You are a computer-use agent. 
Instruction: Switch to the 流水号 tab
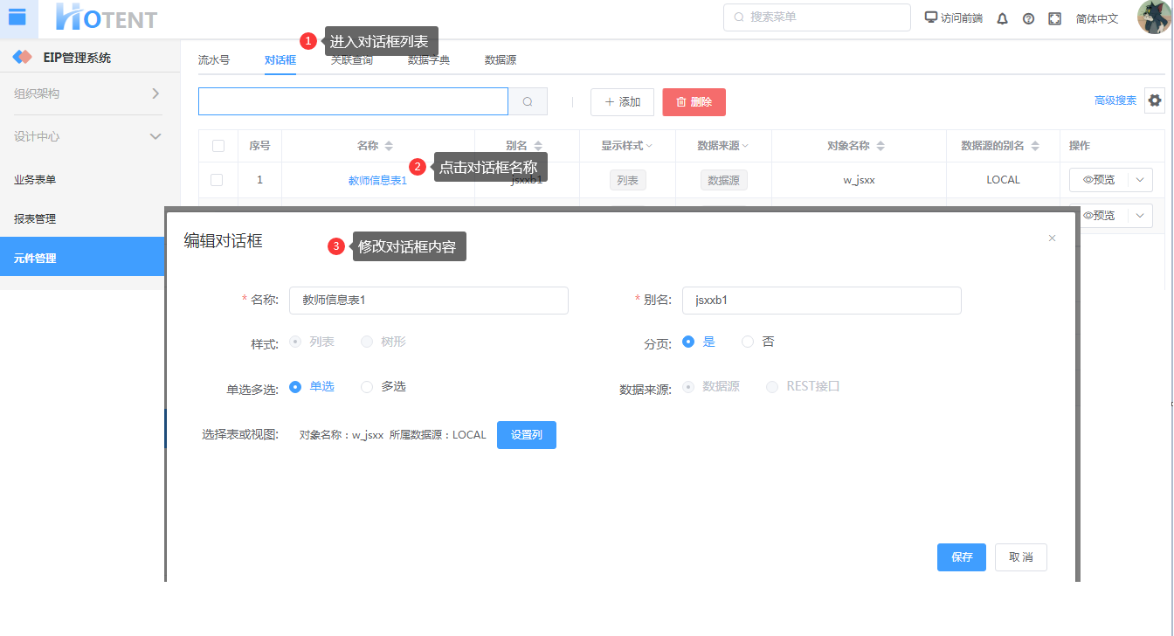[214, 60]
